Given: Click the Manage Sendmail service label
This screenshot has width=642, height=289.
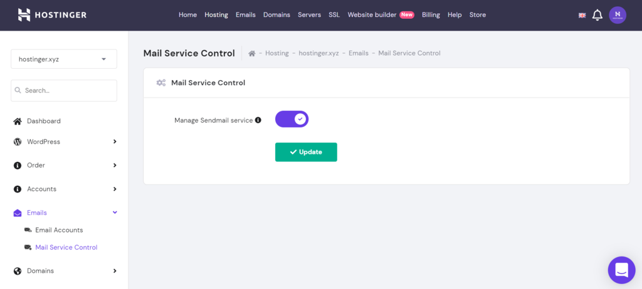Looking at the screenshot, I should coord(214,120).
